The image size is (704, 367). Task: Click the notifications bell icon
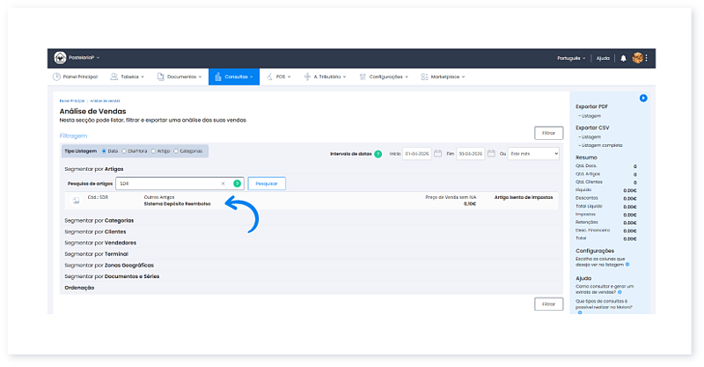624,58
